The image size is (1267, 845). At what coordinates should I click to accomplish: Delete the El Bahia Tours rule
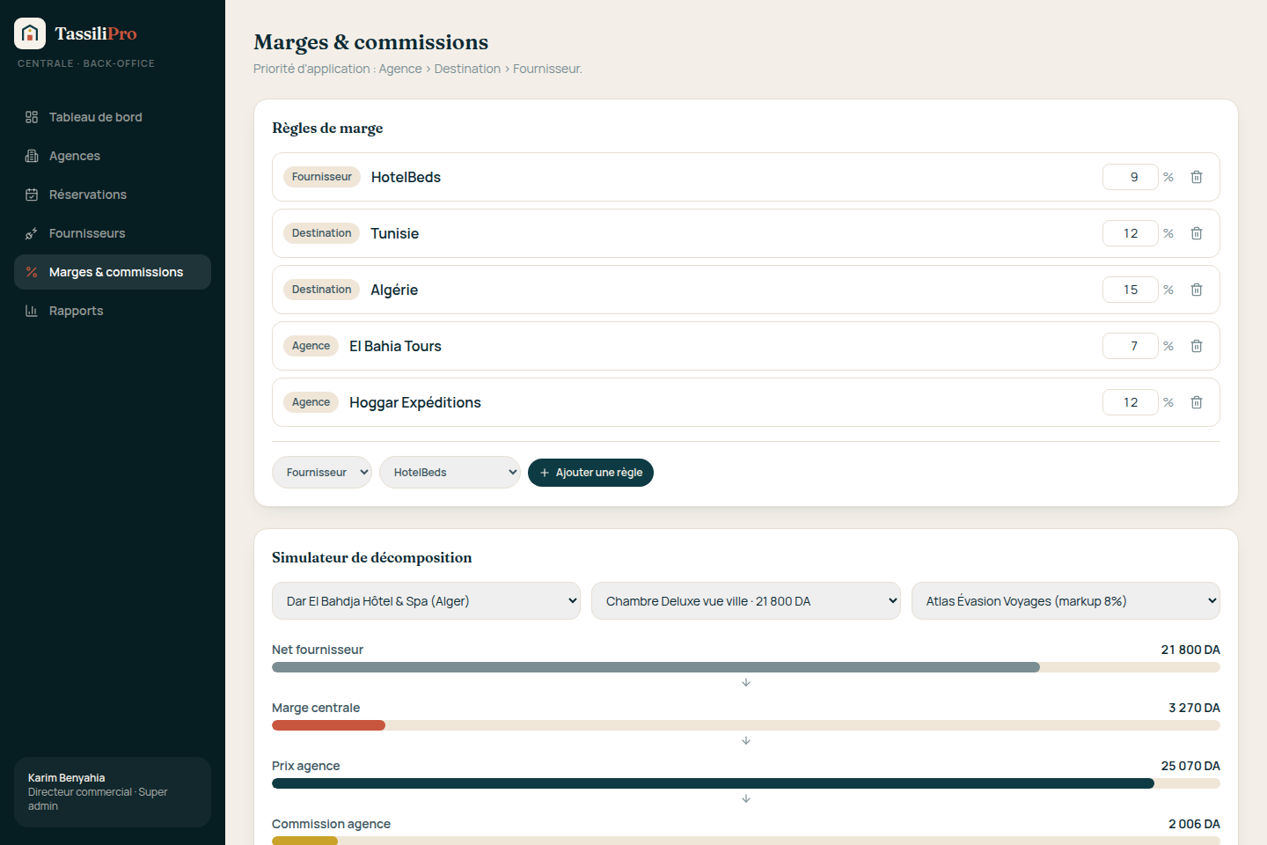click(x=1197, y=346)
